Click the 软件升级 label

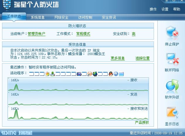tap(172, 97)
